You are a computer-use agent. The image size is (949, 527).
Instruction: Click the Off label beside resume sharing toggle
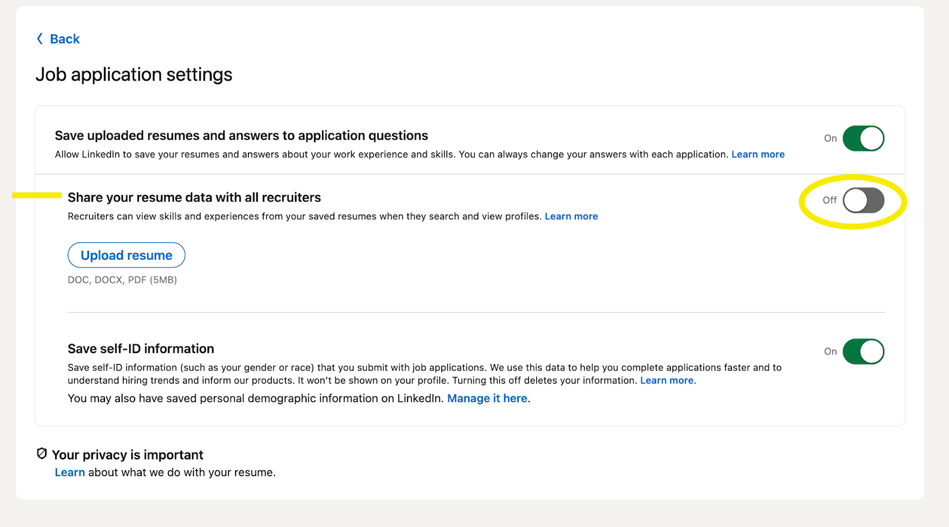pos(829,200)
